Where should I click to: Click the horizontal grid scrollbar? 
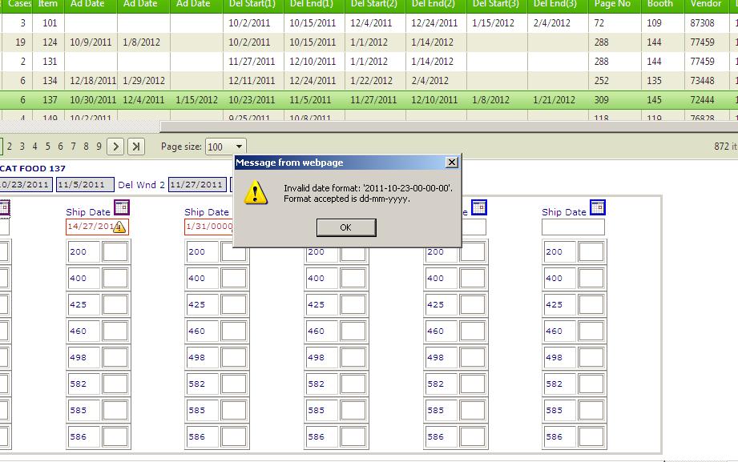click(x=449, y=127)
